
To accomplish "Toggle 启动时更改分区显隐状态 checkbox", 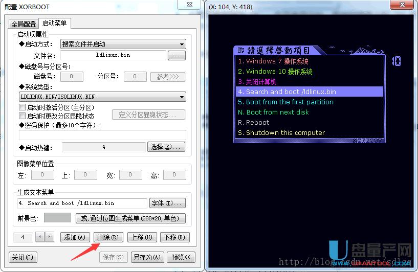I will point(23,116).
